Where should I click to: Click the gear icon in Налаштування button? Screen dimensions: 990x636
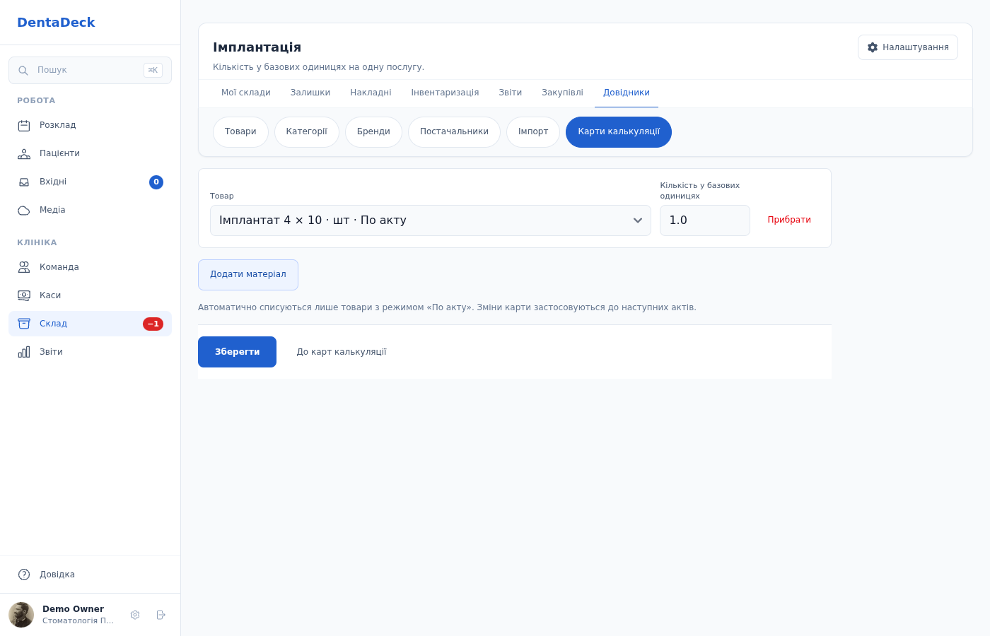(x=873, y=47)
